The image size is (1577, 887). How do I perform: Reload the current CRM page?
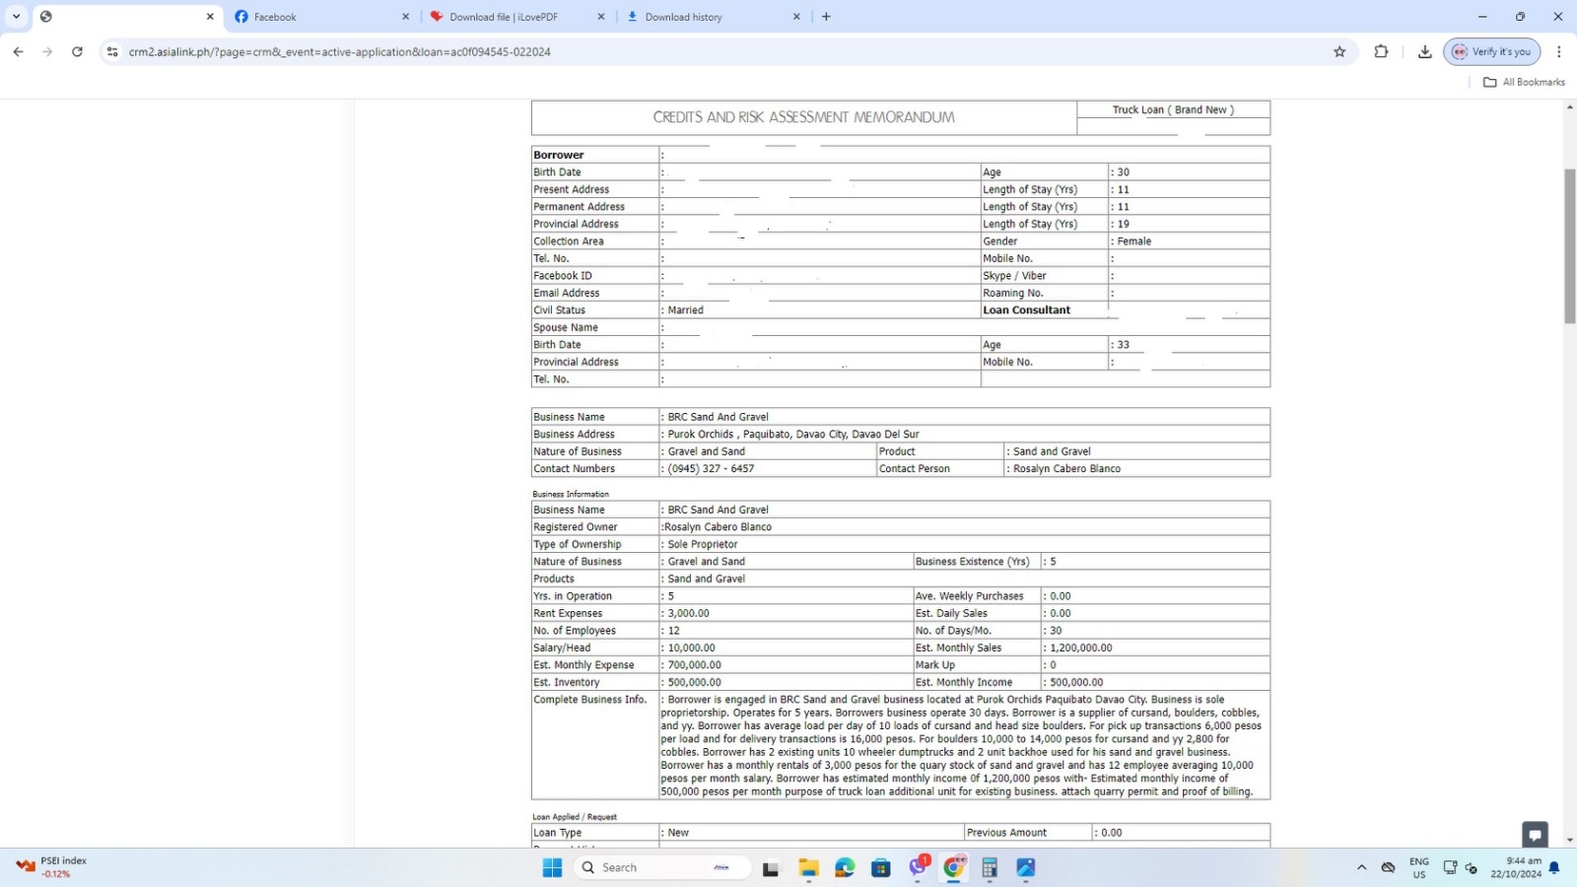point(77,51)
